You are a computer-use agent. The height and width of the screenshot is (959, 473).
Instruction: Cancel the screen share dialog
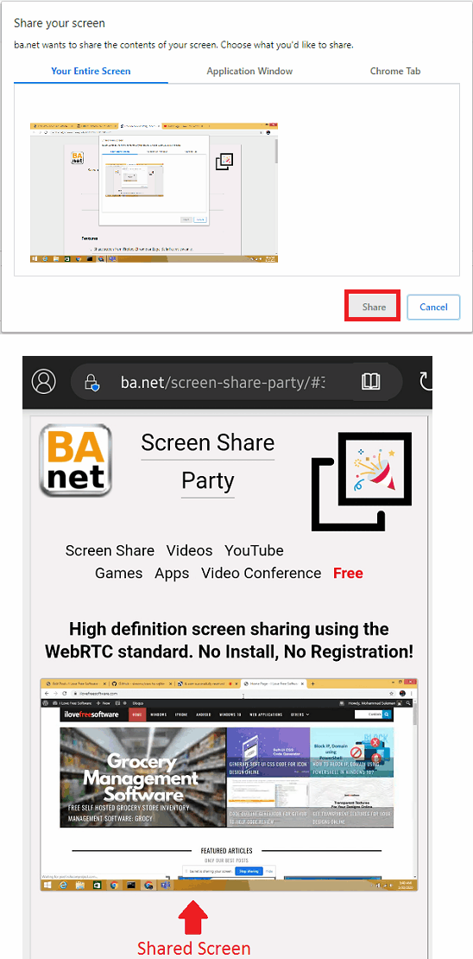click(433, 307)
